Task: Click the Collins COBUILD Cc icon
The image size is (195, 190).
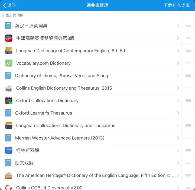Action: pyautogui.click(x=9, y=187)
